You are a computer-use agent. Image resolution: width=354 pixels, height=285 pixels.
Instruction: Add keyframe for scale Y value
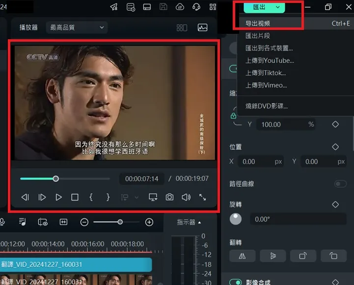pyautogui.click(x=335, y=124)
